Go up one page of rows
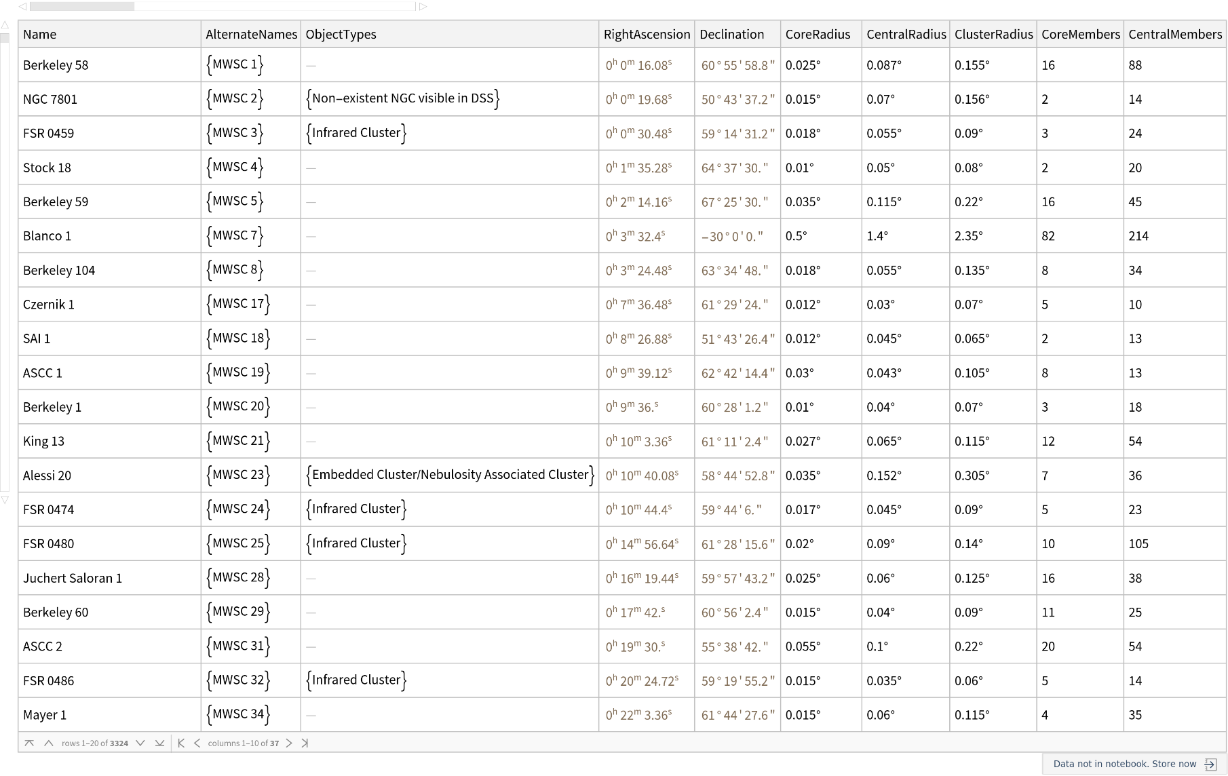Image resolution: width=1228 pixels, height=776 pixels. 49,743
